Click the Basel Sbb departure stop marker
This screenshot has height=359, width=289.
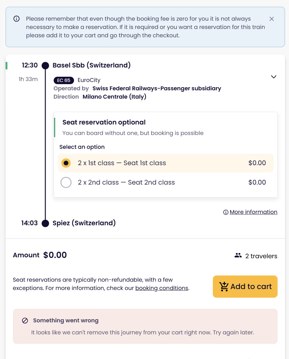(45, 65)
